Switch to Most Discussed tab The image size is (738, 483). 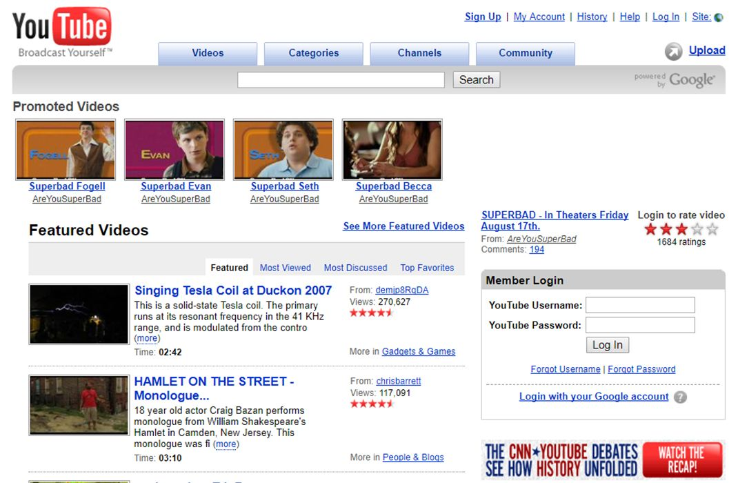(x=355, y=268)
